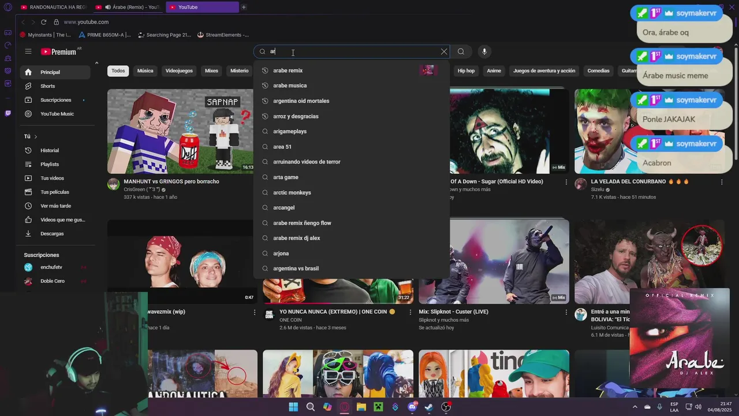Open options for LA VELADA DEL CONURBANO
739x416 pixels.
722,182
